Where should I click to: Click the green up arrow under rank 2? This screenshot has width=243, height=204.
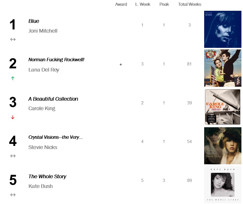coord(13,78)
